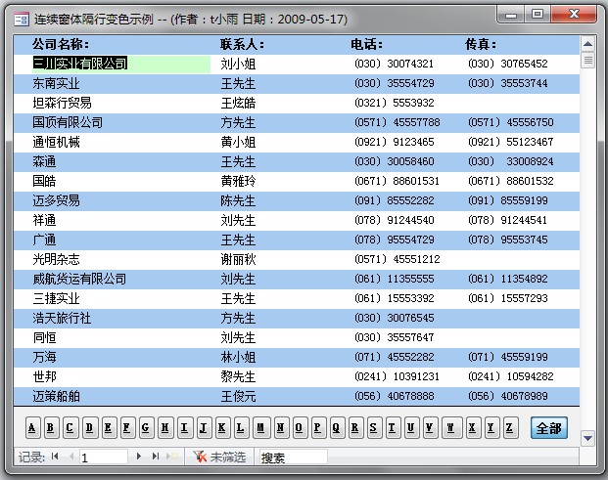Filter companies by letter T
The width and height of the screenshot is (608, 480).
393,428
